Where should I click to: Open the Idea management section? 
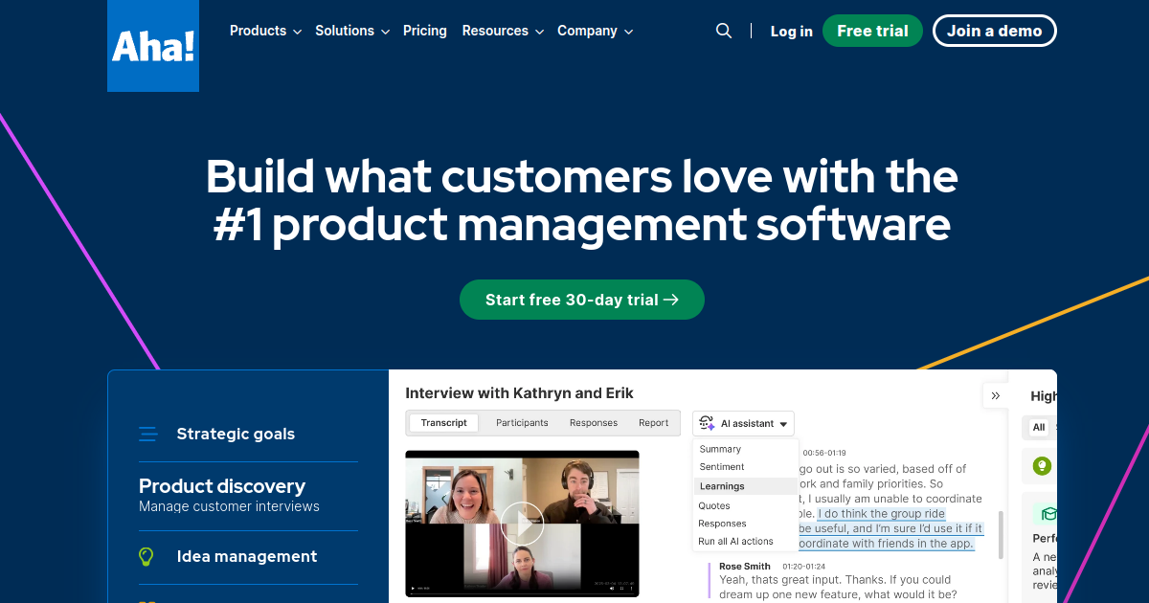(248, 557)
